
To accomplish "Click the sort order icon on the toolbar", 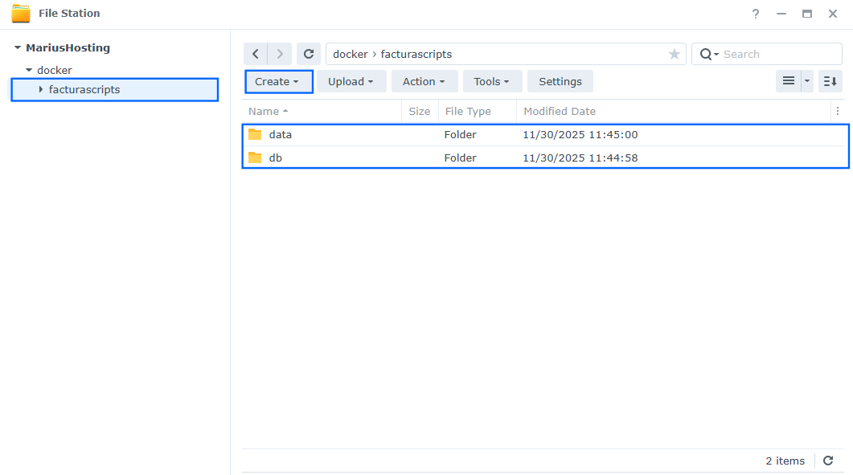I will [x=830, y=81].
